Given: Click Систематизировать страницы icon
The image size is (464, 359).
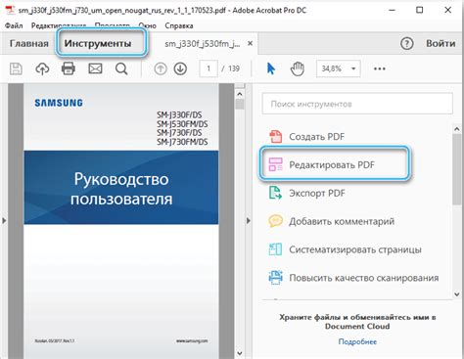Looking at the screenshot, I should tap(275, 249).
